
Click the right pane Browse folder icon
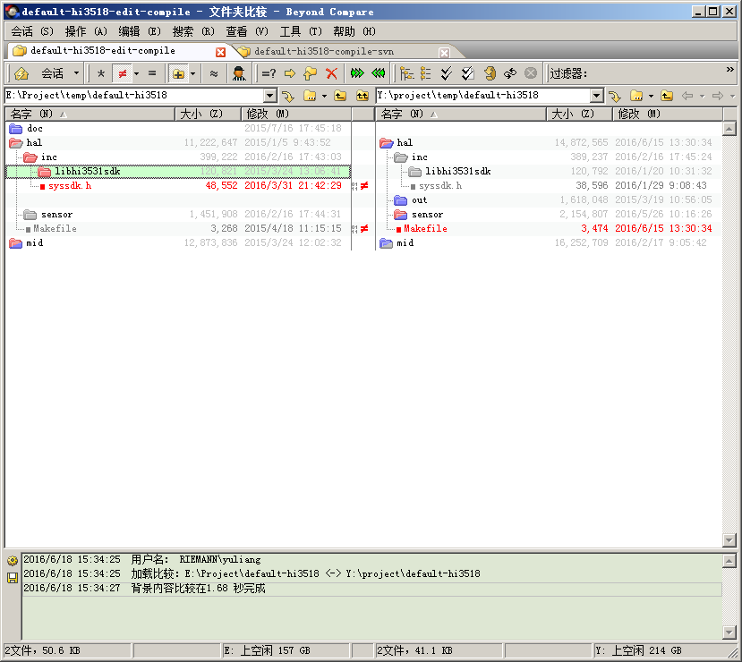(x=636, y=96)
